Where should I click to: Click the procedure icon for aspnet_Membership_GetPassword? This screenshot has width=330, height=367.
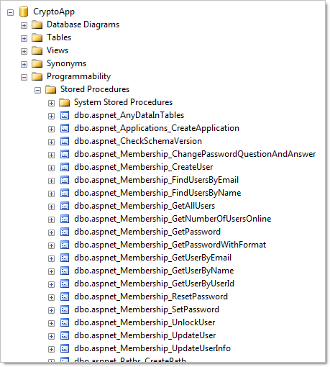(65, 232)
